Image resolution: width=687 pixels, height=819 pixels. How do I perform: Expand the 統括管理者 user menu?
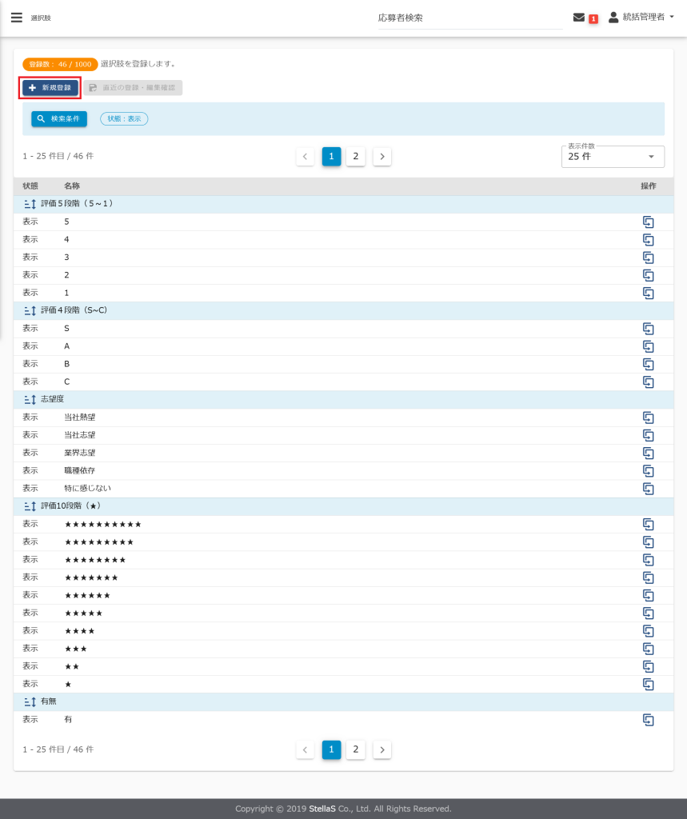click(641, 18)
